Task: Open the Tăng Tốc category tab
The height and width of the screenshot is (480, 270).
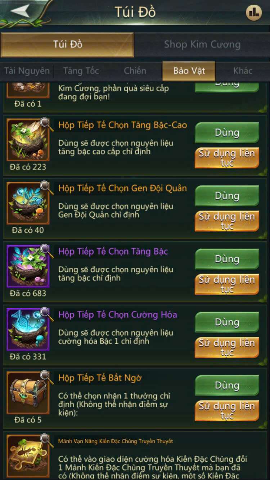Action: [81, 71]
